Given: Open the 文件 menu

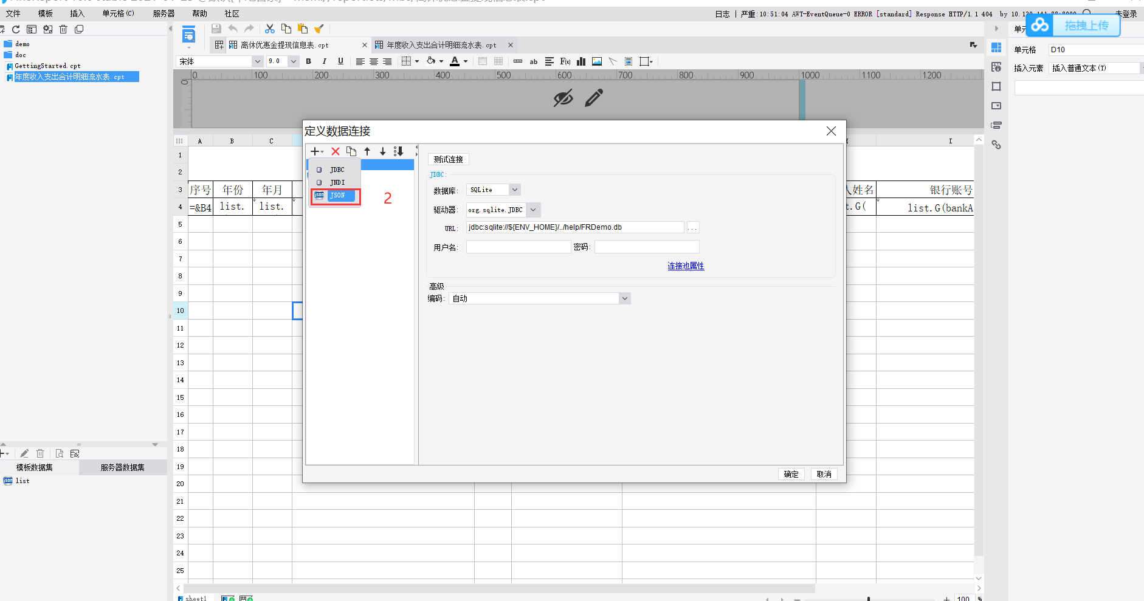Looking at the screenshot, I should tap(13, 13).
